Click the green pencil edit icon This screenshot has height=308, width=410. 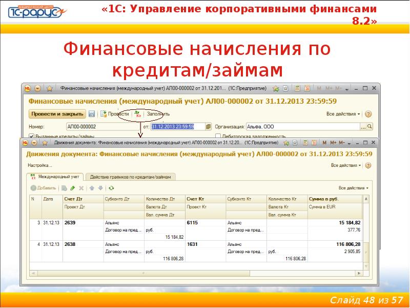(x=72, y=188)
